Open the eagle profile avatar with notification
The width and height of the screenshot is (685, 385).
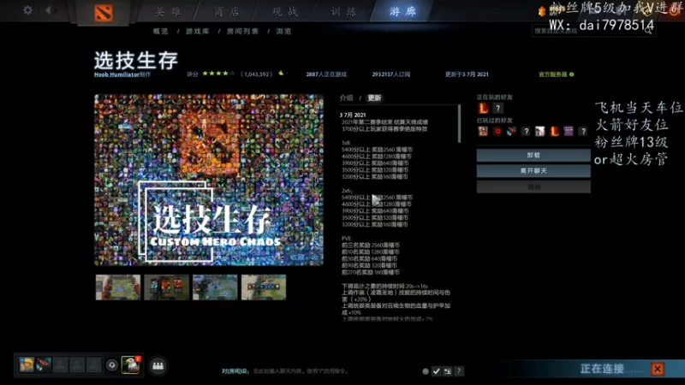[x=131, y=365]
